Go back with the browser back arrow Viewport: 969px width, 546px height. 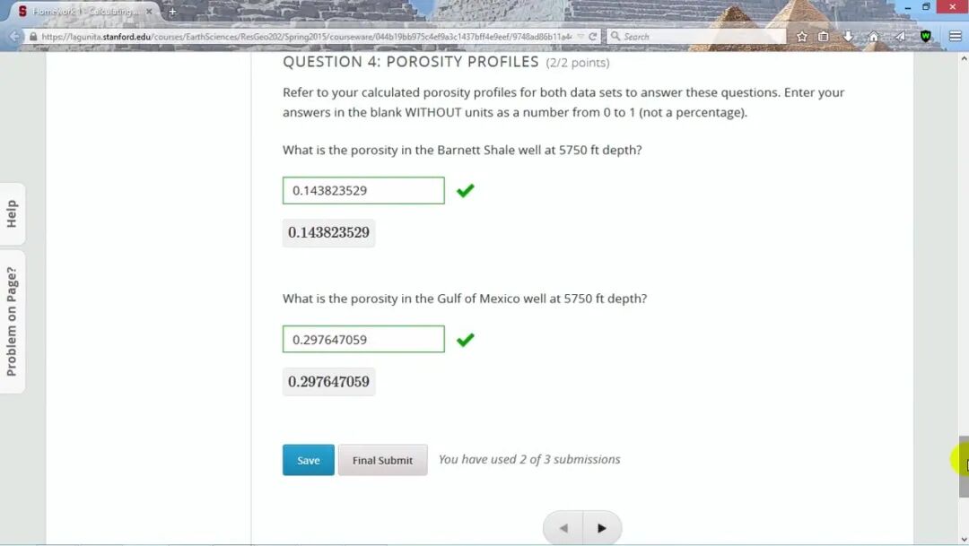coord(14,37)
